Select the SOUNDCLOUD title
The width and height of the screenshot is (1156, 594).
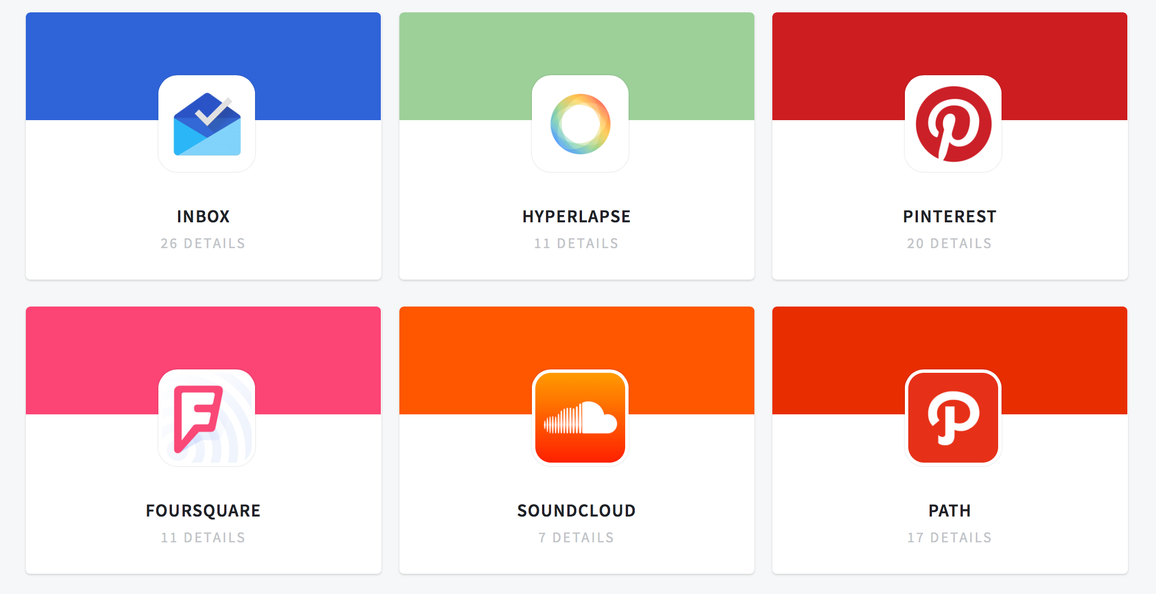coord(577,511)
